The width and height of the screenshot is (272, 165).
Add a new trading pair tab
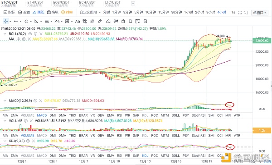pos(133,4)
